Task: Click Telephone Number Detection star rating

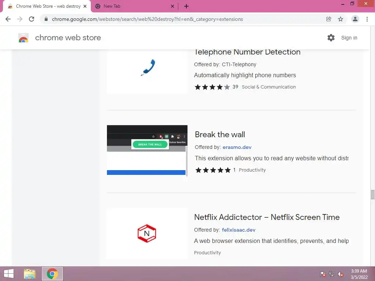Action: pyautogui.click(x=212, y=87)
